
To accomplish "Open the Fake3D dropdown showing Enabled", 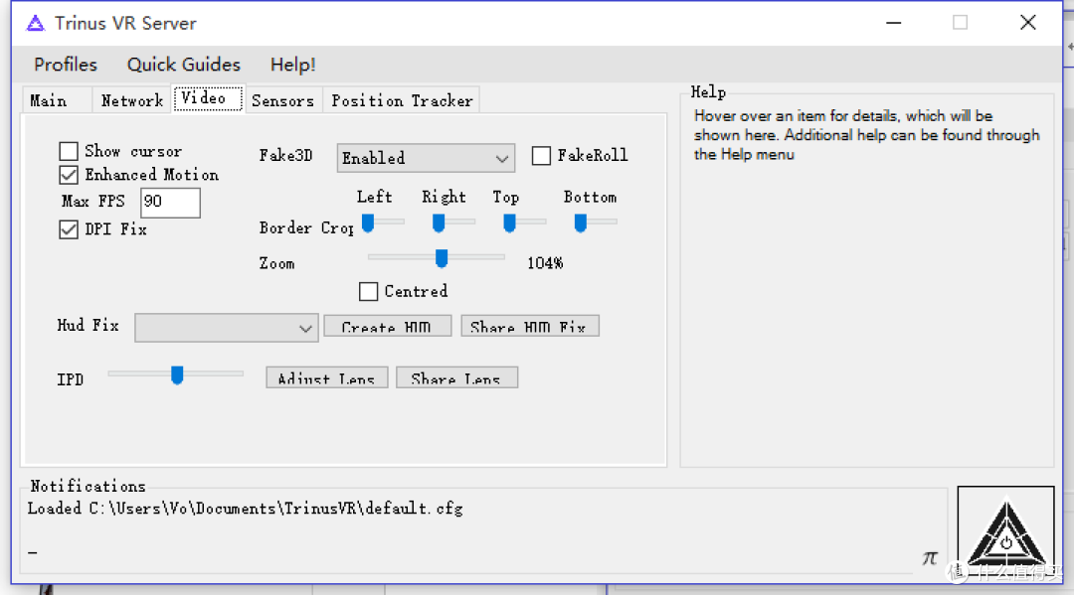I will point(426,158).
